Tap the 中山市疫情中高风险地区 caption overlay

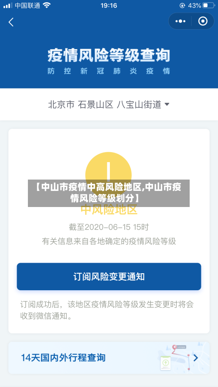109,193
